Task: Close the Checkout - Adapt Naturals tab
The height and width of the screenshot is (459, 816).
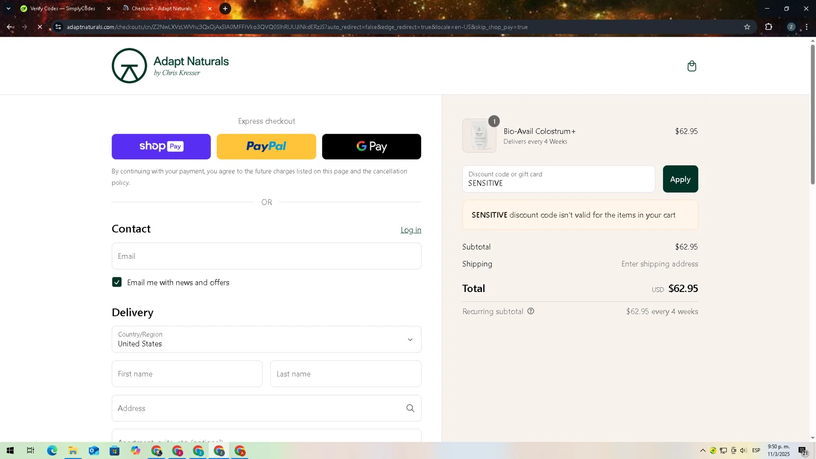Action: click(210, 9)
